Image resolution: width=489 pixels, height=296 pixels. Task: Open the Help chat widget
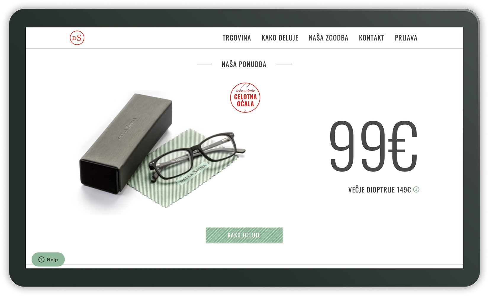point(48,260)
